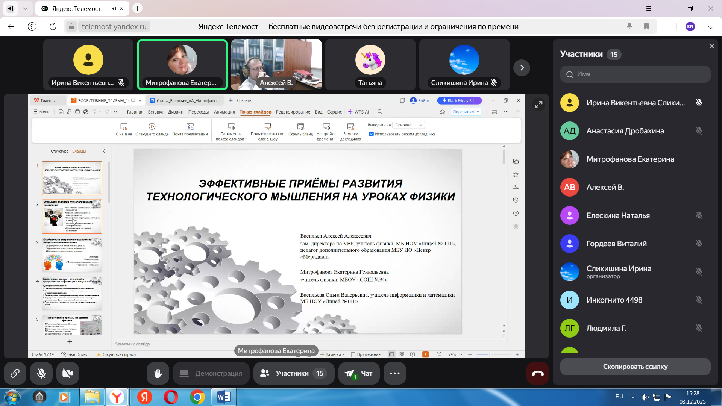
Task: Open a new browser tab with the plus
Action: click(x=138, y=8)
